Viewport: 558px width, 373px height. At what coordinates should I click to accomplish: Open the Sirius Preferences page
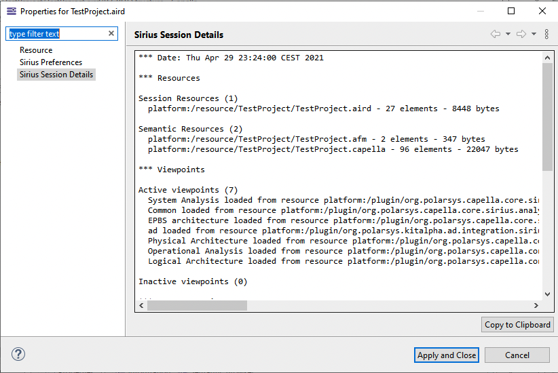(51, 62)
